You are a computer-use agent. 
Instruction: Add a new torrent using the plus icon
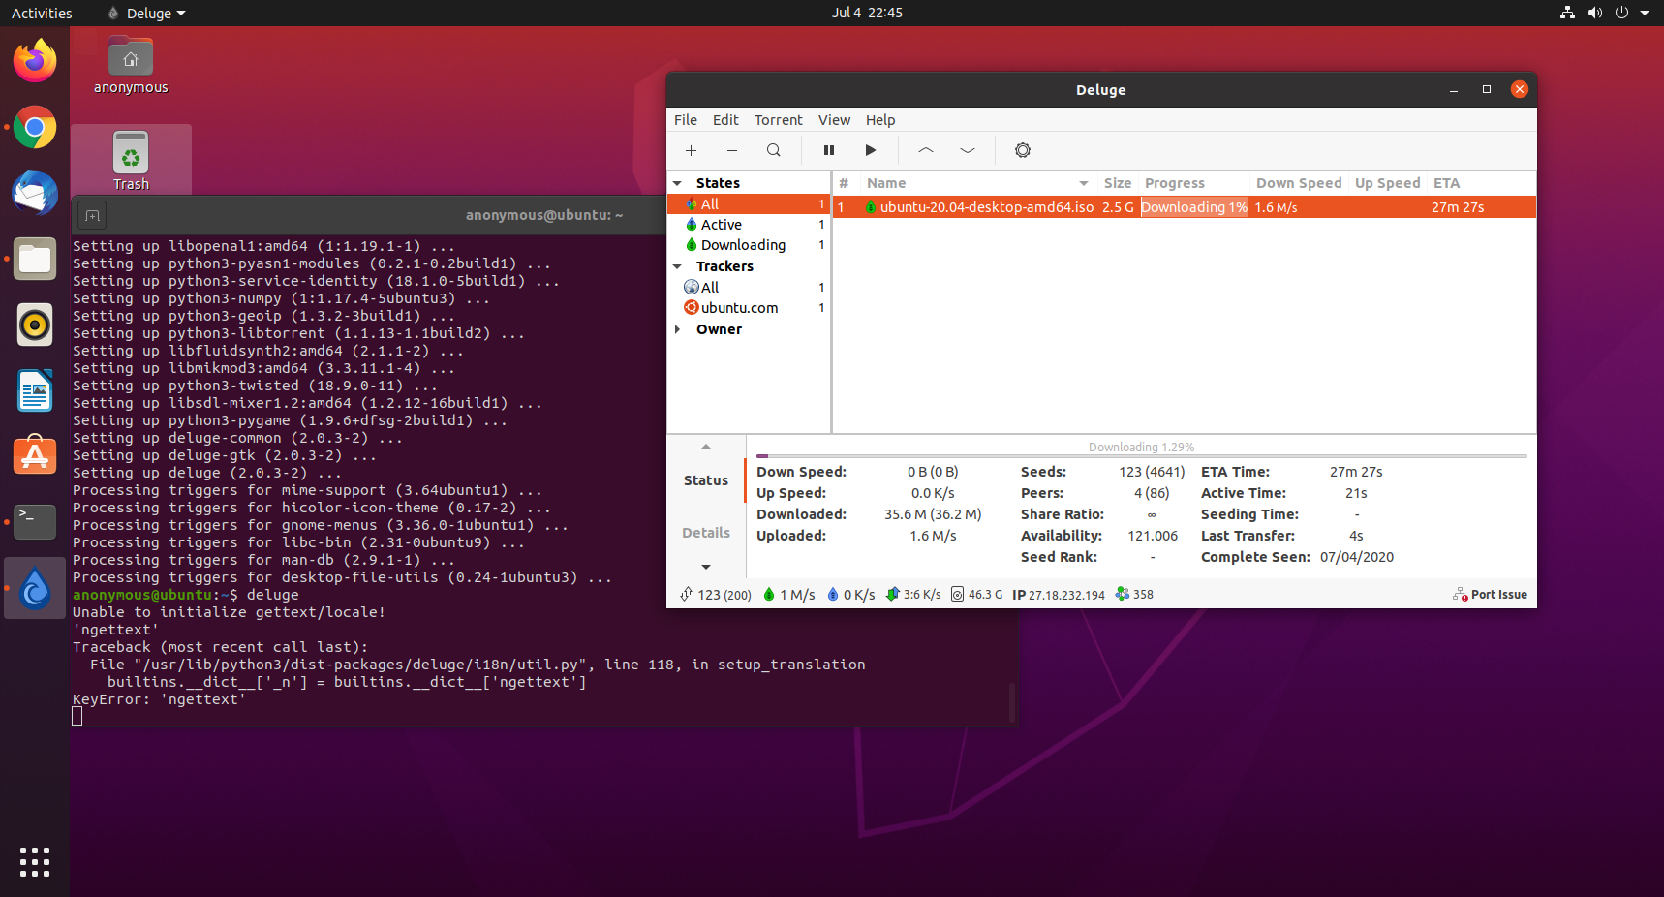[x=691, y=150]
